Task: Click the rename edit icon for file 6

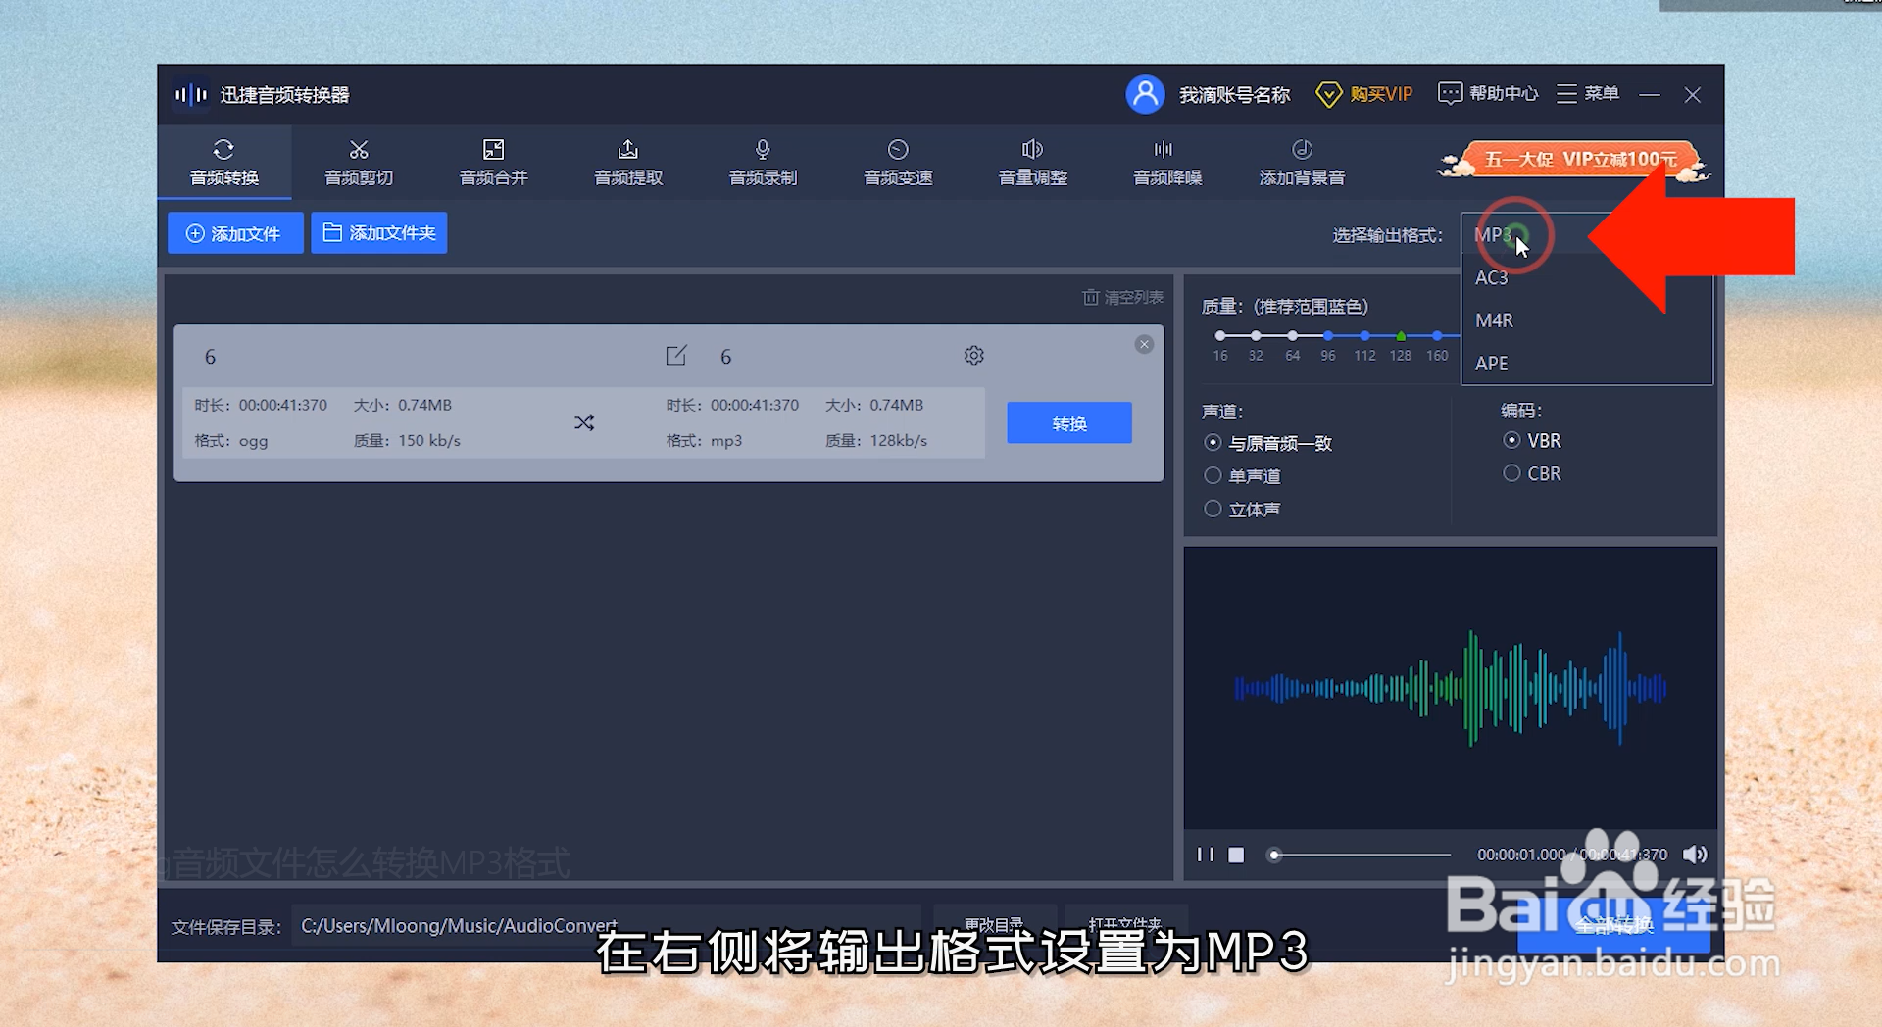Action: pyautogui.click(x=676, y=356)
